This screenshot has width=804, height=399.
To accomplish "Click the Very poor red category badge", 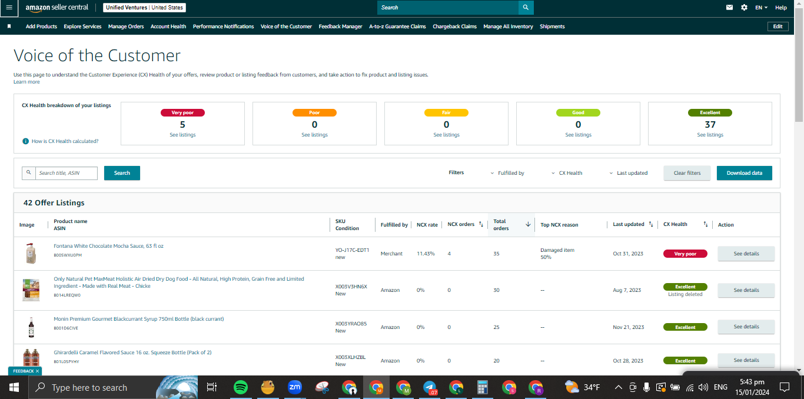I will click(182, 112).
